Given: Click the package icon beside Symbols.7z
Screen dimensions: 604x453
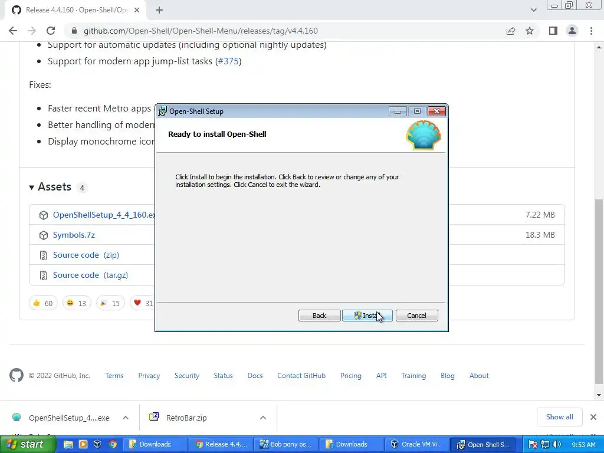Looking at the screenshot, I should coord(44,235).
